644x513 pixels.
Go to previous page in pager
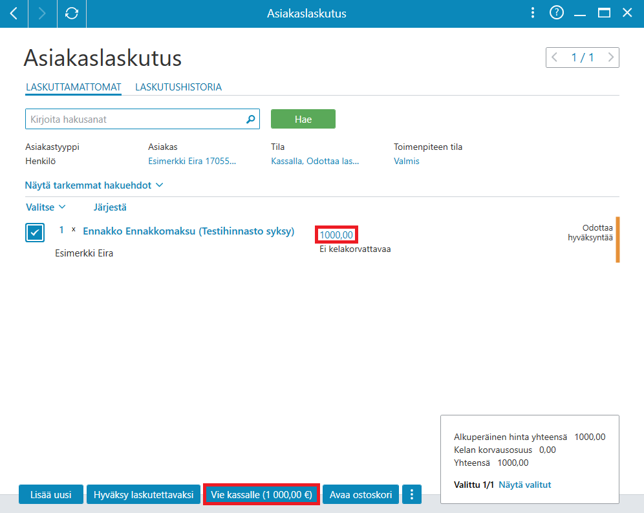coord(555,58)
